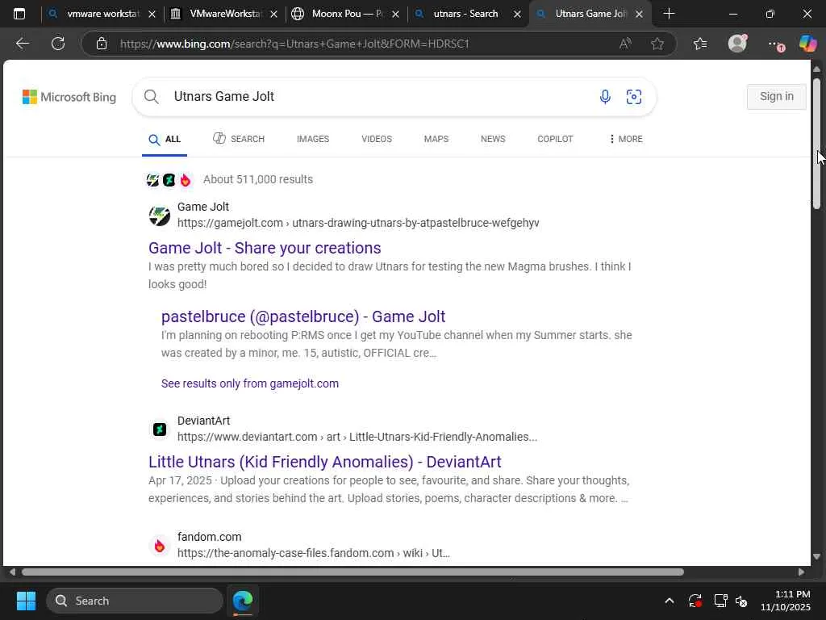Screen dimensions: 826x620
Task: Click the horizontal scroll right arrow
Action: [x=802, y=572]
